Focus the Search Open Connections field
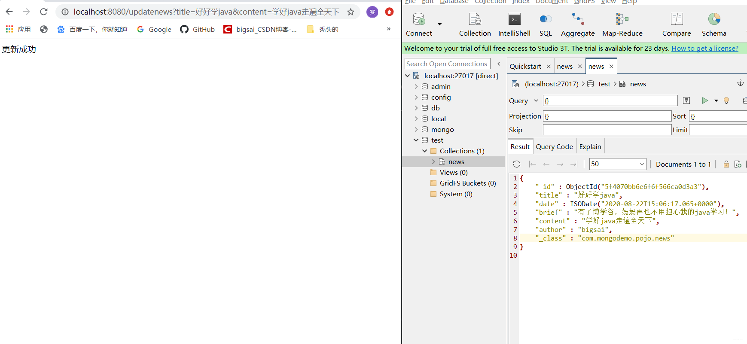747x344 pixels. 447,64
